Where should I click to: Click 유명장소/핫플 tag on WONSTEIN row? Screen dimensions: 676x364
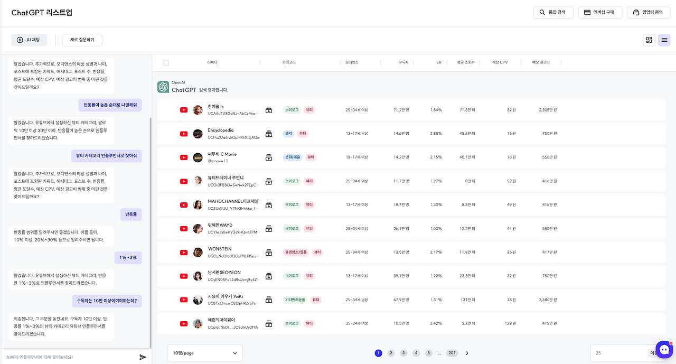pyautogui.click(x=296, y=253)
